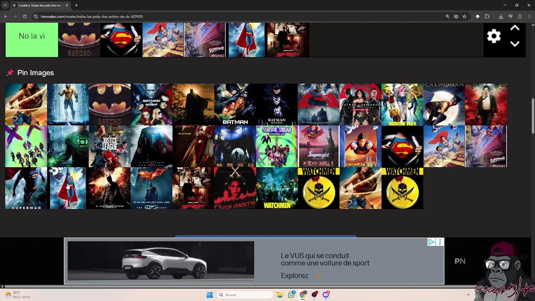Select the Justice League poster
This screenshot has width=535, height=301.
coord(110,146)
